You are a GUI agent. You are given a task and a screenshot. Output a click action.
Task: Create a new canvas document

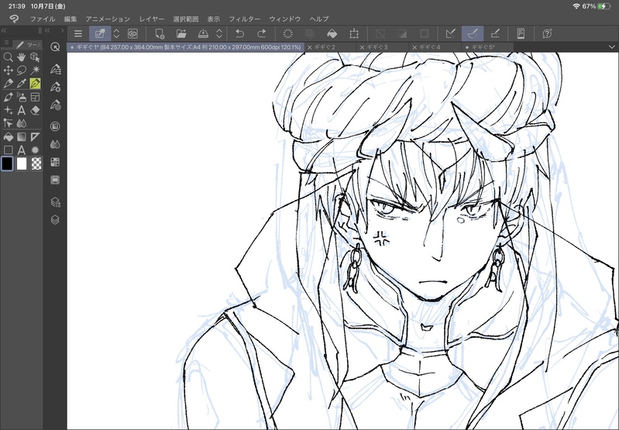[x=160, y=33]
